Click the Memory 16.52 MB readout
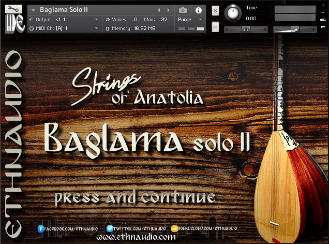The width and height of the screenshot is (329, 244). 145,28
